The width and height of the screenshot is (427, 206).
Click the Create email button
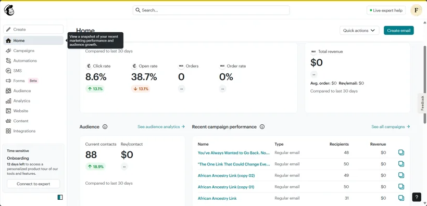point(399,31)
